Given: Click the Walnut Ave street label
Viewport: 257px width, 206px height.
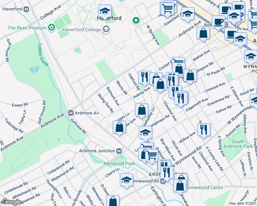Looking at the screenshot, I should click(201, 55).
